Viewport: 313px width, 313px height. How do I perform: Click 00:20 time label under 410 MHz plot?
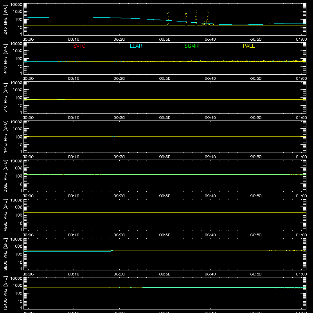[x=119, y=79]
